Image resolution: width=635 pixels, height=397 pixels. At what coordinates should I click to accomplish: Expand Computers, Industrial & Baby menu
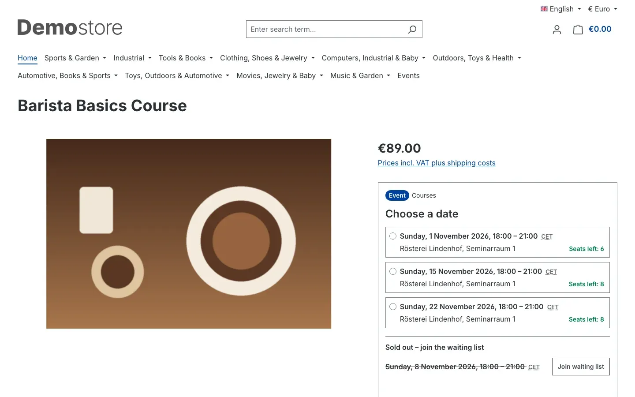click(374, 58)
